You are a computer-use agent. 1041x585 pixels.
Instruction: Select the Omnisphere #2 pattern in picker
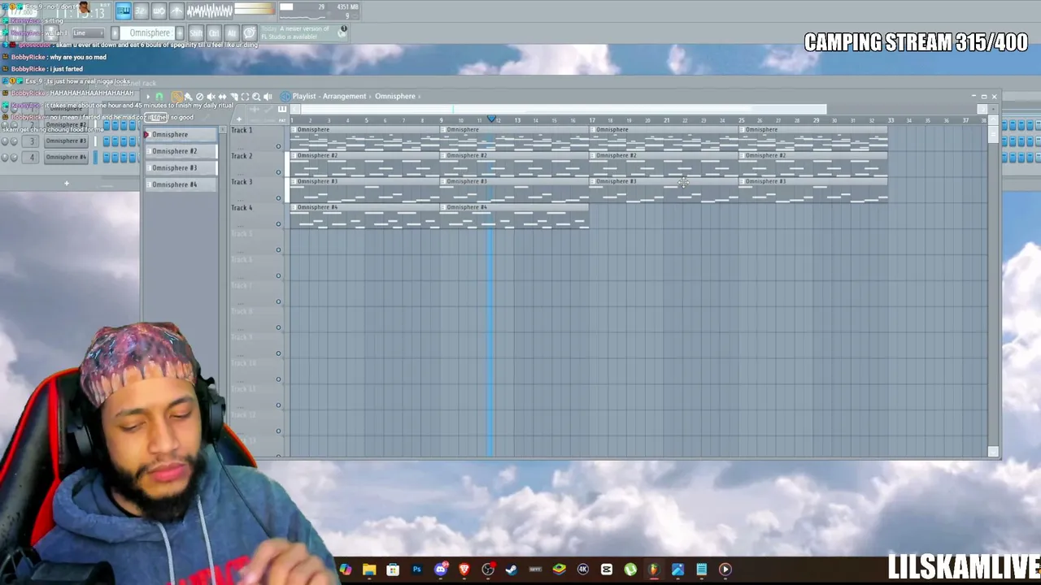pyautogui.click(x=181, y=151)
